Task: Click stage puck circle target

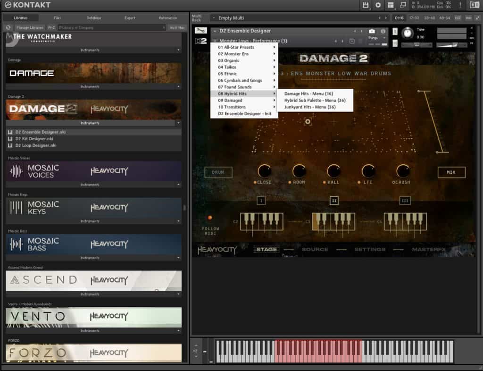Action: click(x=308, y=122)
